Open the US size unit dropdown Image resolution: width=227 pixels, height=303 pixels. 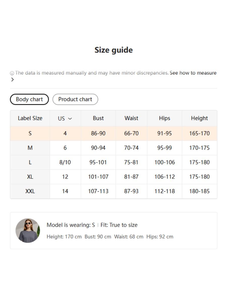coord(65,118)
